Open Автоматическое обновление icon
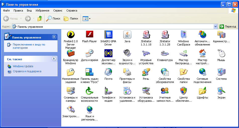Viewport: 239px width, 128px height. [202, 34]
